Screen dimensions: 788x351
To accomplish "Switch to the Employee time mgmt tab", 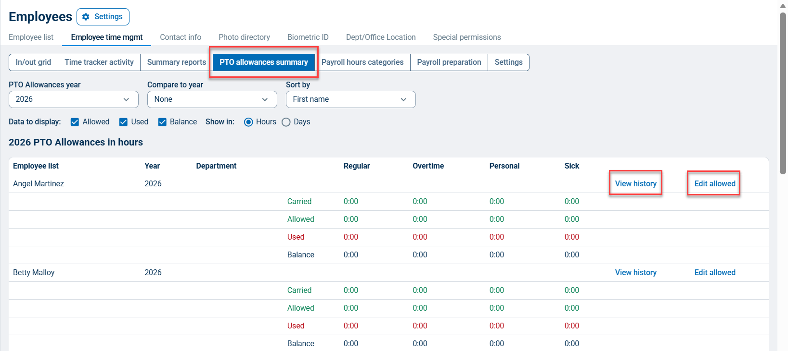I will pyautogui.click(x=107, y=37).
